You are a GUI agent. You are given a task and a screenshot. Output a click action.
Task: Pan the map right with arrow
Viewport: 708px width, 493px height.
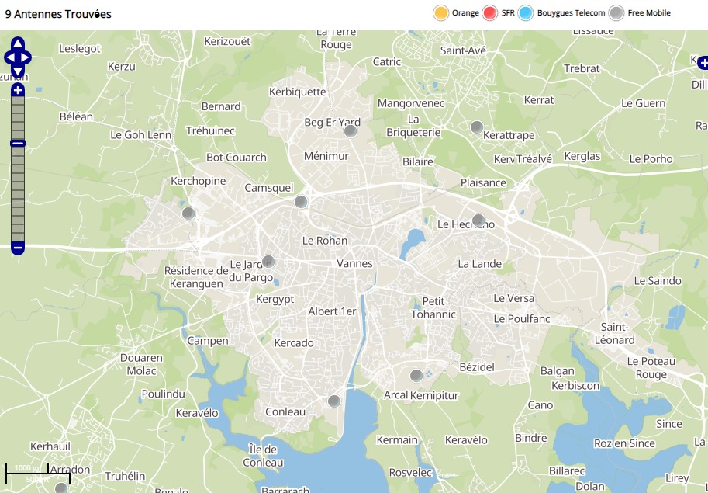pyautogui.click(x=26, y=57)
